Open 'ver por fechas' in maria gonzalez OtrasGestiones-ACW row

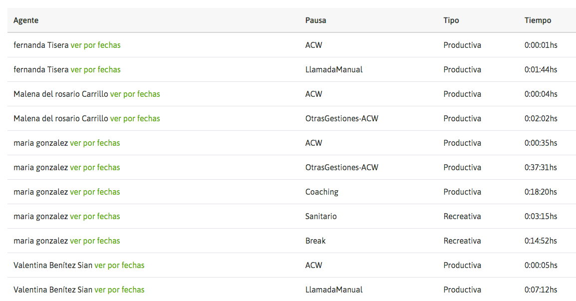(95, 167)
